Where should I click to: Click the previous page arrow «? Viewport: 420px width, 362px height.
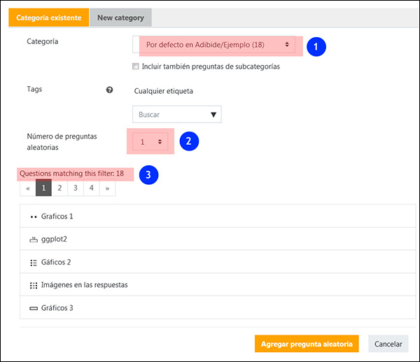pos(28,188)
